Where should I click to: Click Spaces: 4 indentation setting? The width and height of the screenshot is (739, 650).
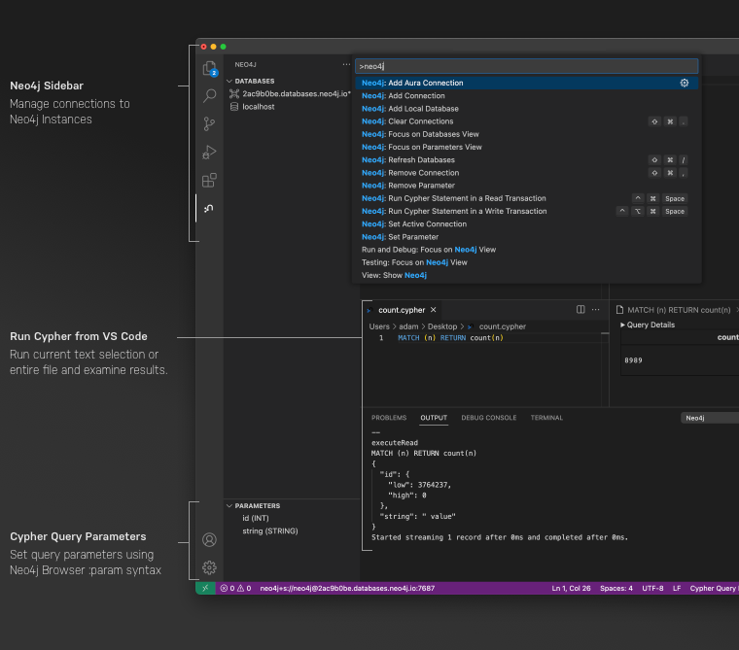616,588
